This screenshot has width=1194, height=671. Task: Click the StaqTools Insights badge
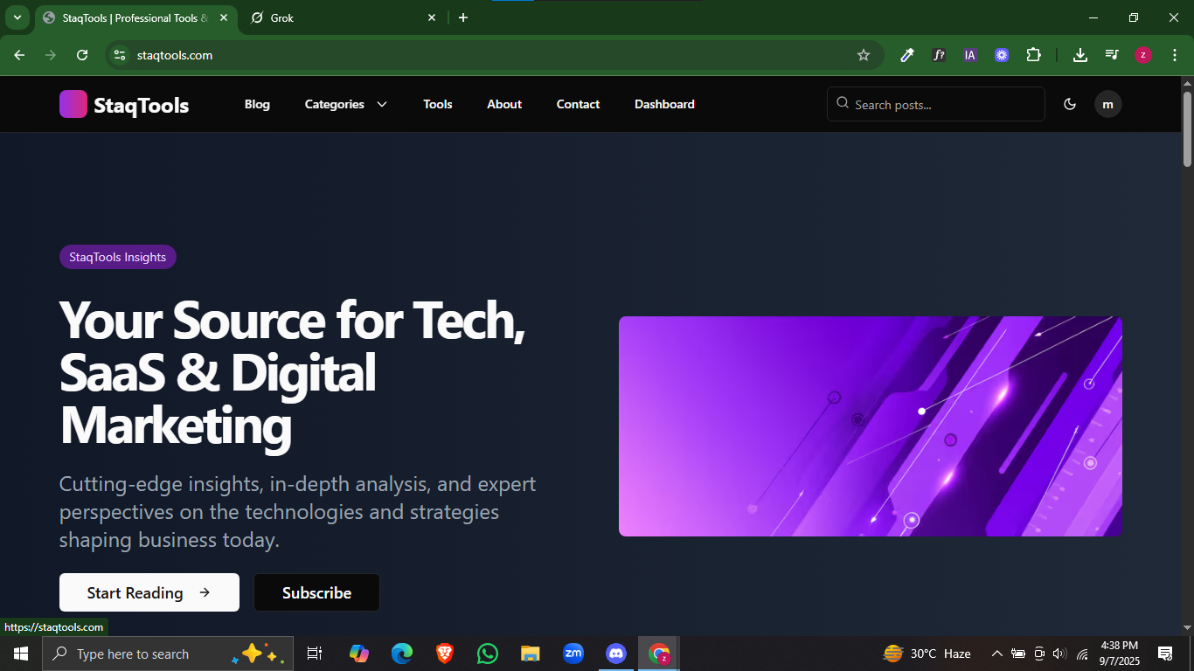click(x=118, y=257)
